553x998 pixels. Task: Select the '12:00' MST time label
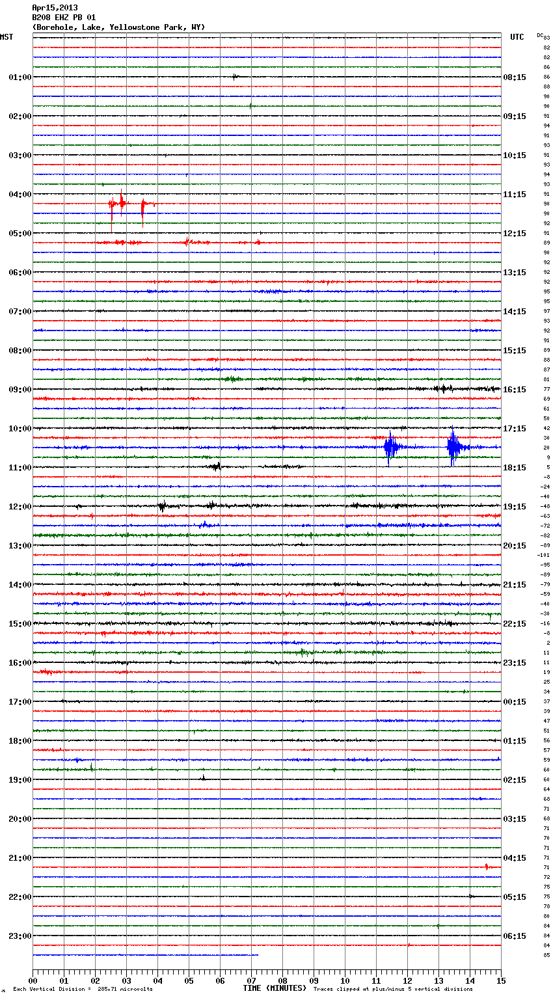pyautogui.click(x=20, y=507)
